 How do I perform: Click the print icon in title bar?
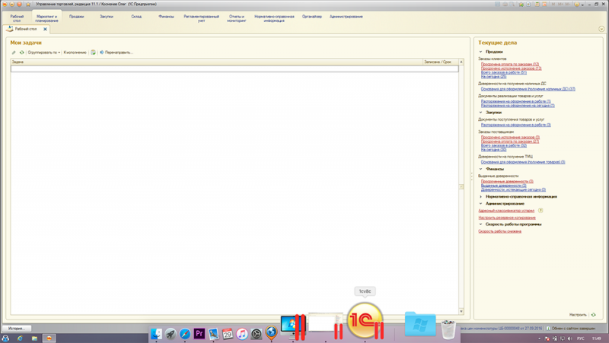coord(505,5)
